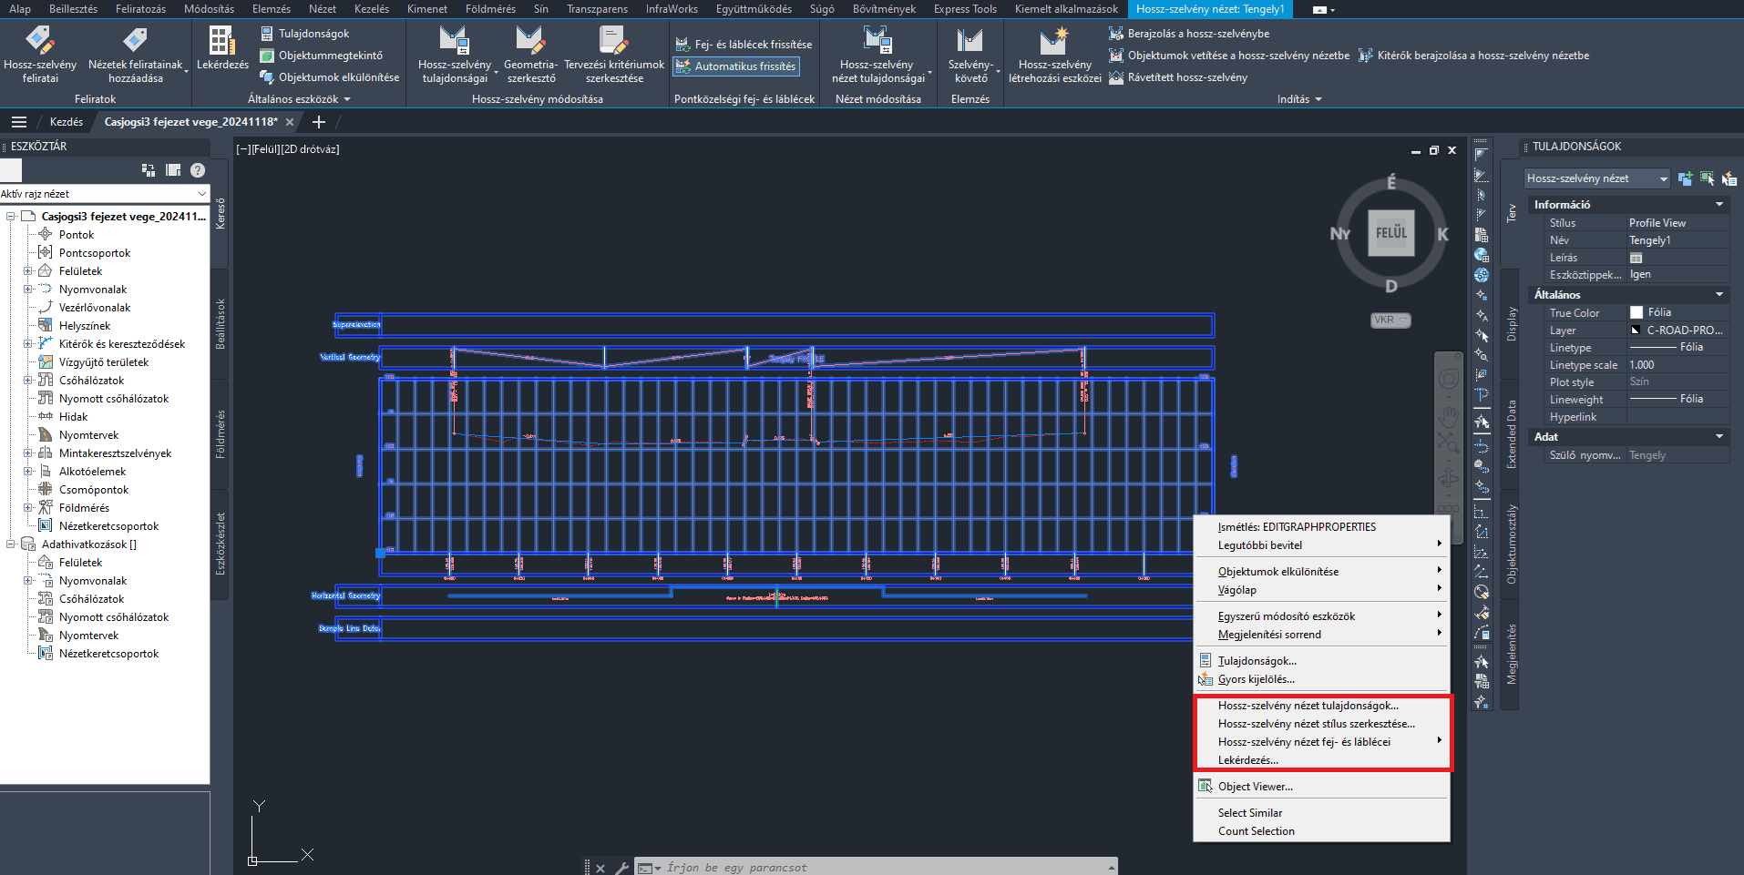Toggle Automatikus frissítés

click(x=736, y=66)
